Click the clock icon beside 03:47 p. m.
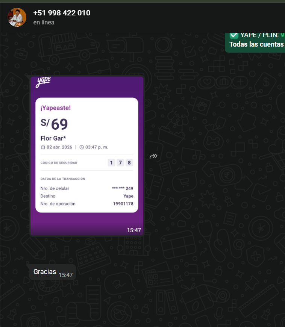 pyautogui.click(x=82, y=147)
